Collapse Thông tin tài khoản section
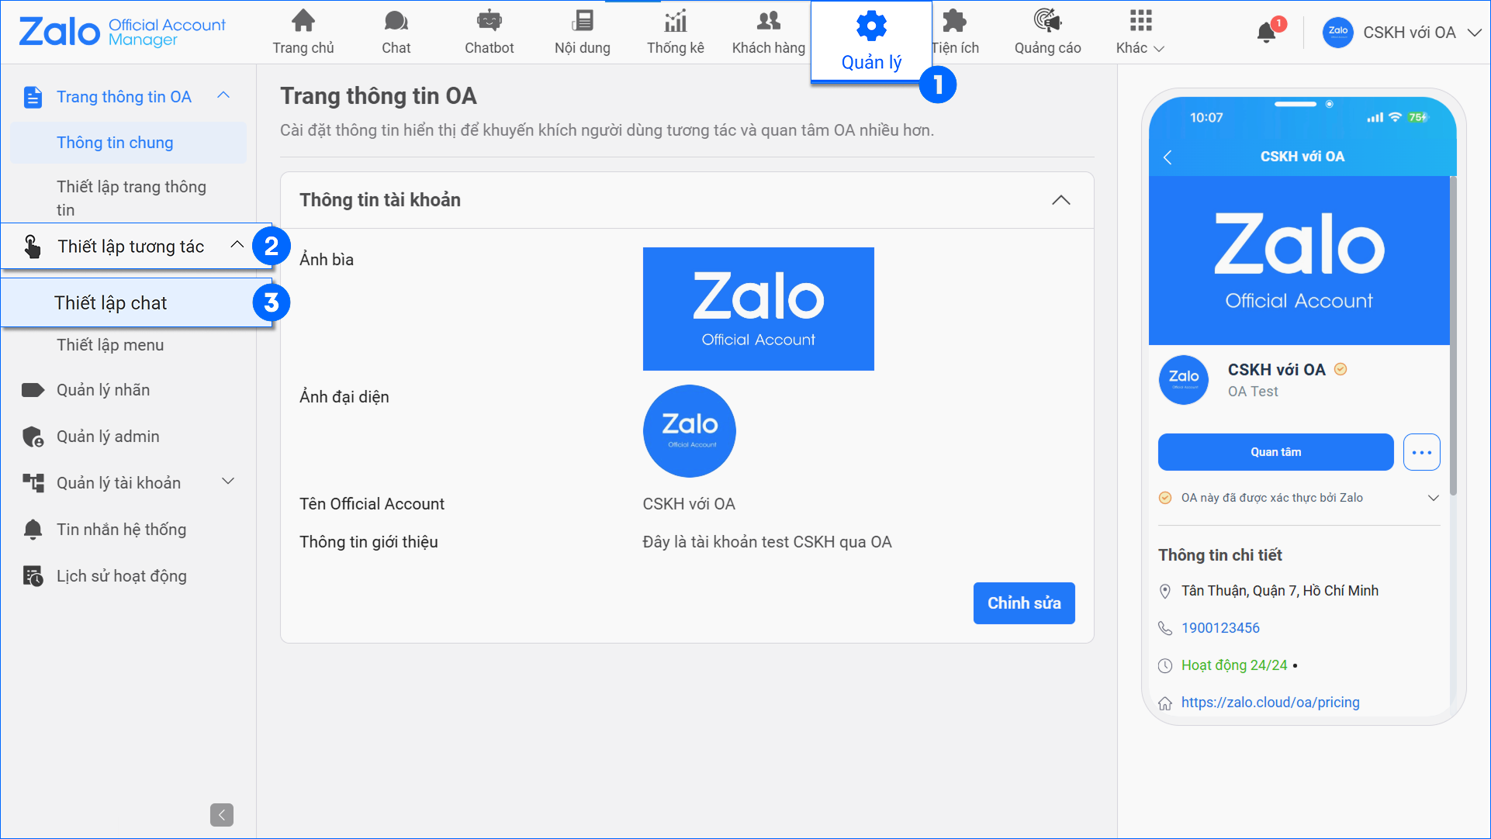Image resolution: width=1491 pixels, height=839 pixels. click(1060, 200)
